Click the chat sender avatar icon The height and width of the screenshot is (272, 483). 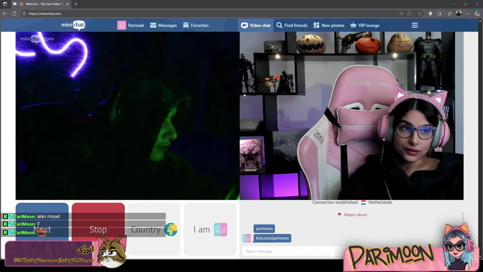pos(247,238)
